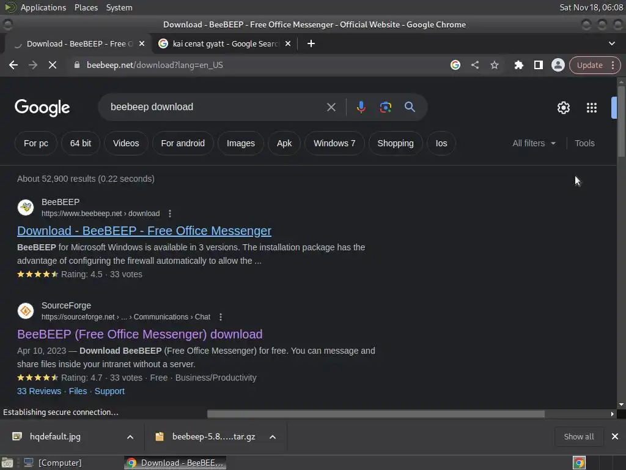The width and height of the screenshot is (626, 470).
Task: Click the BeeBEEP site favicon
Action: click(26, 207)
